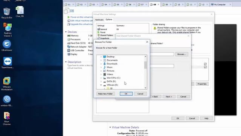Select the Documents folder icon in the tree
This screenshot has width=241, height=136.
[105, 60]
